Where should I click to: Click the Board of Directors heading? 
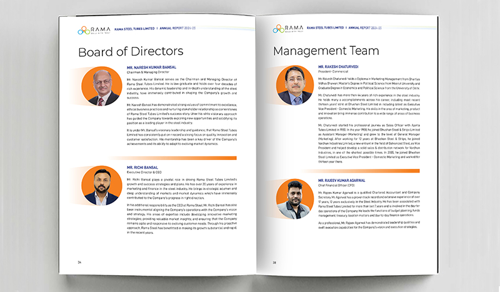pyautogui.click(x=130, y=51)
